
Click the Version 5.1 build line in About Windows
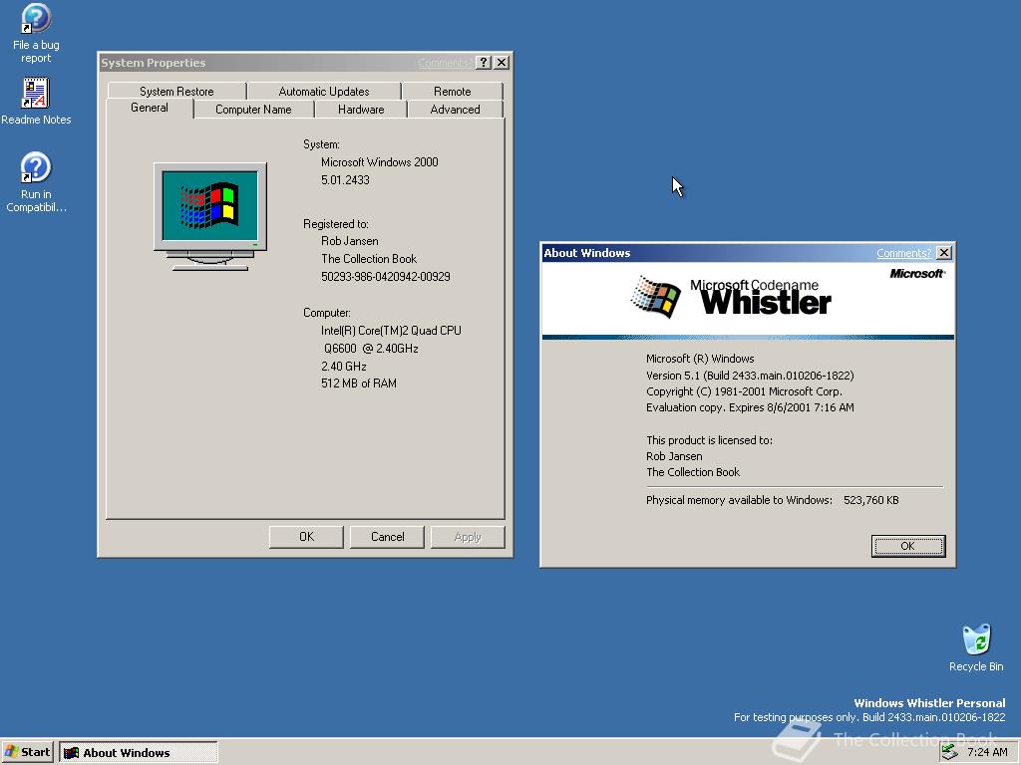point(750,376)
